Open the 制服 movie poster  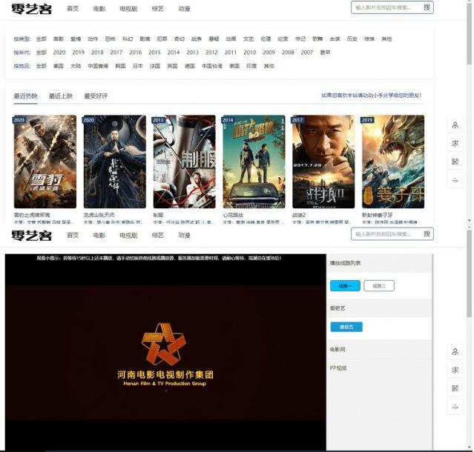(185, 162)
